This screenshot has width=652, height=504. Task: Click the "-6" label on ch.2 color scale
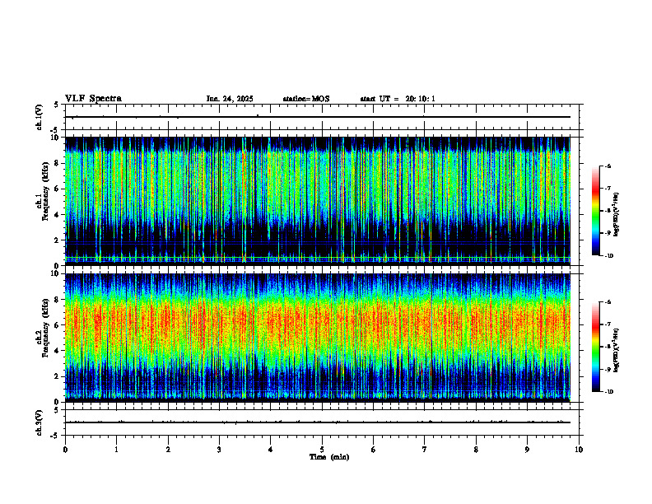coord(608,302)
